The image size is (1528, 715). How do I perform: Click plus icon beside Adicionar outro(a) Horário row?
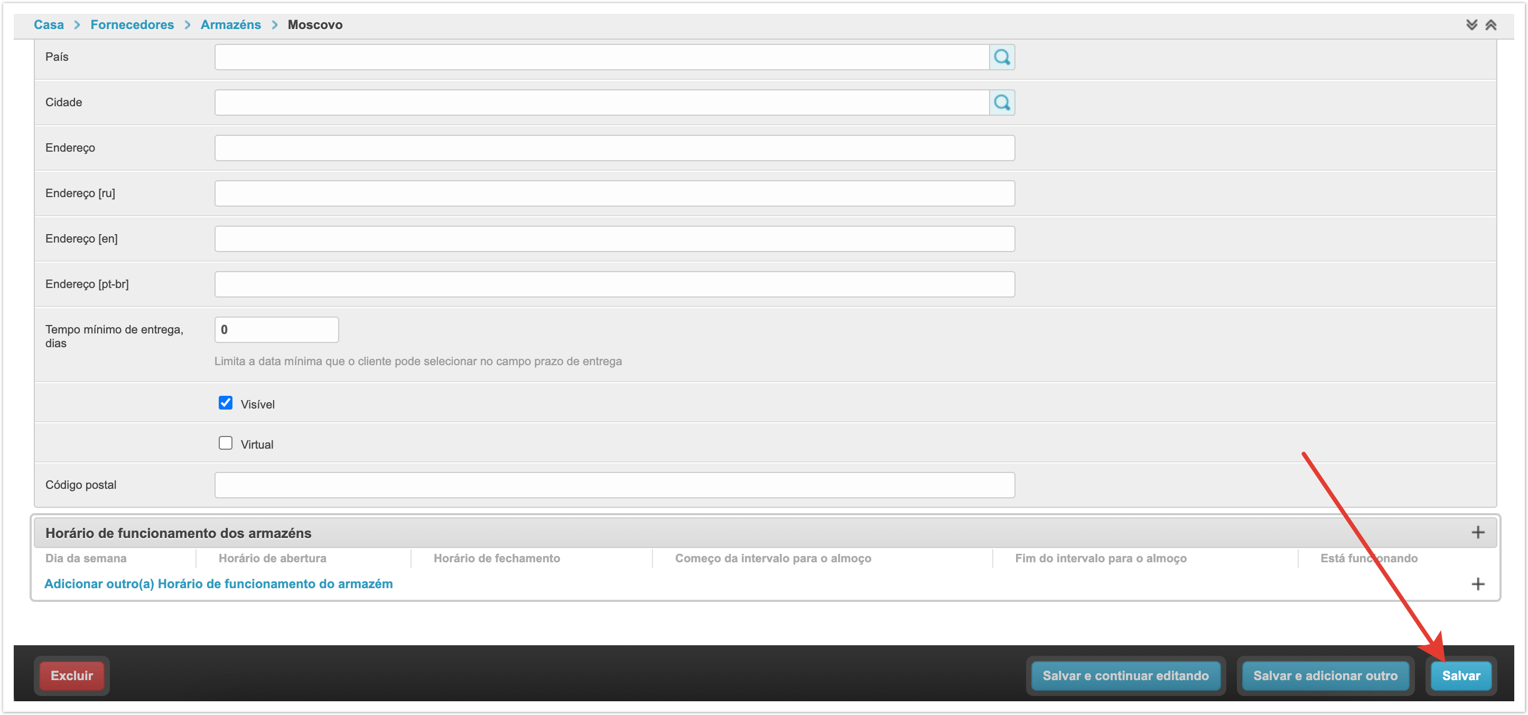tap(1478, 584)
